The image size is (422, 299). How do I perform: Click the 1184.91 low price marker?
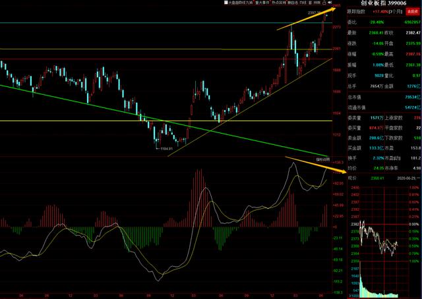(164, 148)
